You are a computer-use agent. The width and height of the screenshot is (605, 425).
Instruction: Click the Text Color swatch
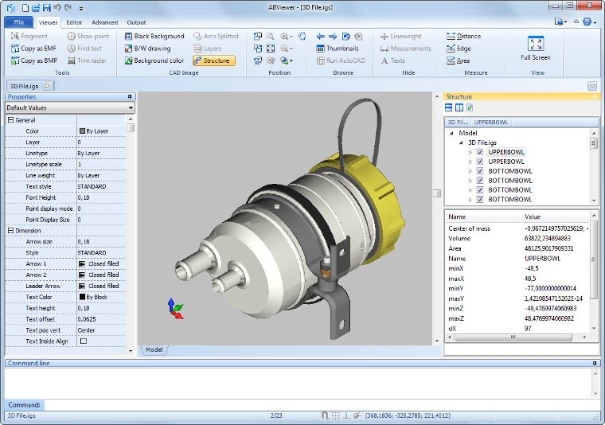click(82, 297)
